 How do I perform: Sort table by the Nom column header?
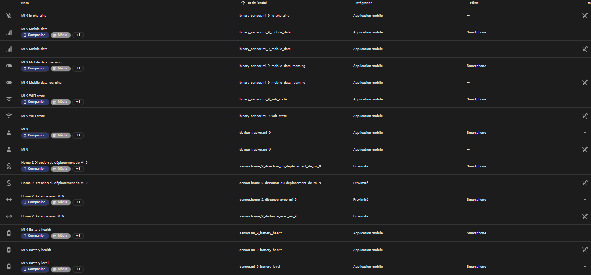coord(25,3)
